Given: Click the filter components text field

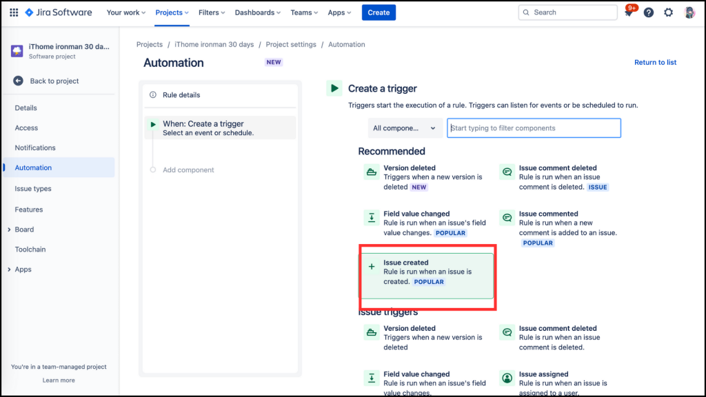Looking at the screenshot, I should point(534,128).
